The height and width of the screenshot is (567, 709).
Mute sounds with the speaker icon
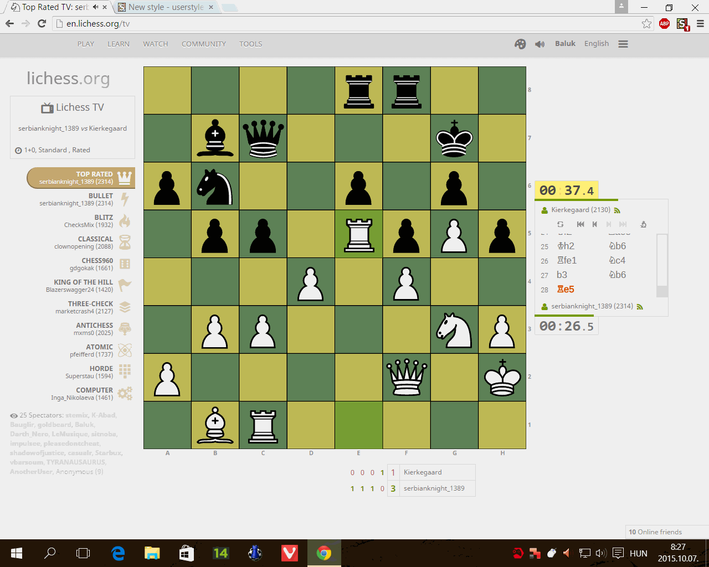[x=540, y=43]
